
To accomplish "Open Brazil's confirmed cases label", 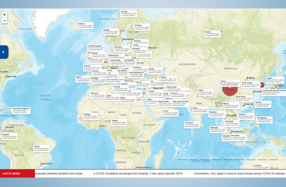I will (x=42, y=149).
